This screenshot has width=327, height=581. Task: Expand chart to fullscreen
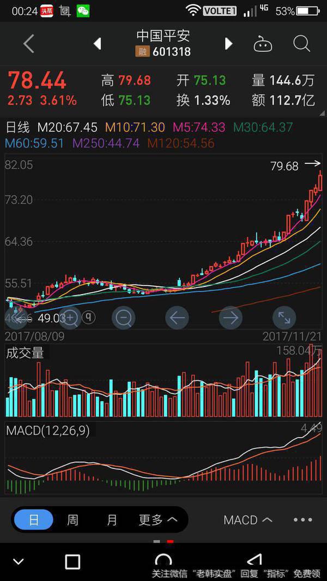[x=284, y=317]
